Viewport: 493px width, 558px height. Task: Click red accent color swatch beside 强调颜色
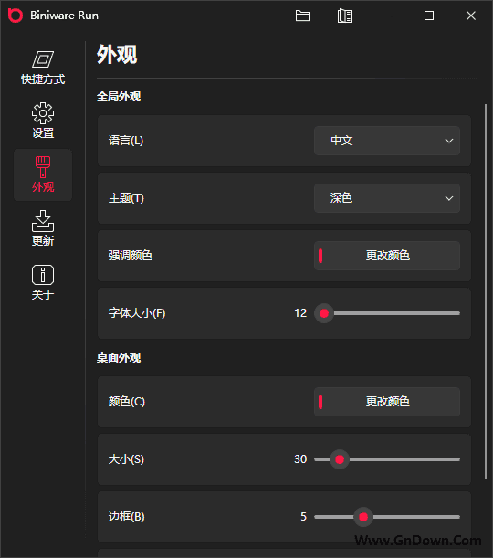[x=320, y=256]
